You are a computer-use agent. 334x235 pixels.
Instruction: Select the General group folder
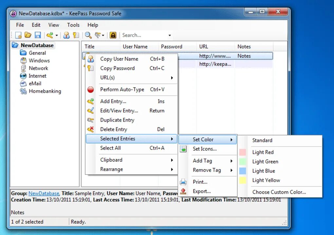coord(37,53)
